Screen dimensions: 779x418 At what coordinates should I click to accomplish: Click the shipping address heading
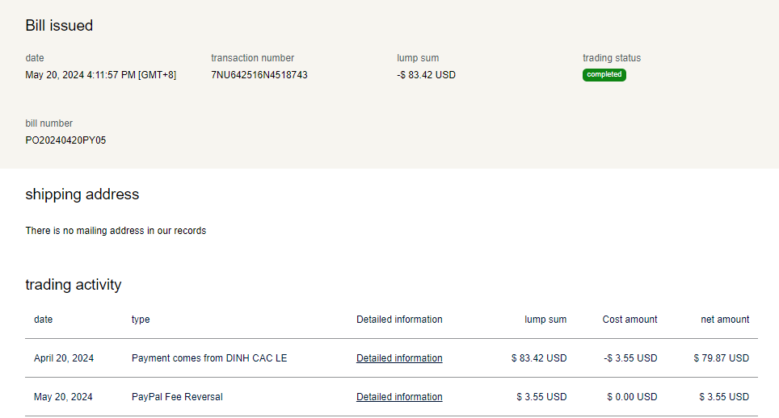(x=82, y=194)
